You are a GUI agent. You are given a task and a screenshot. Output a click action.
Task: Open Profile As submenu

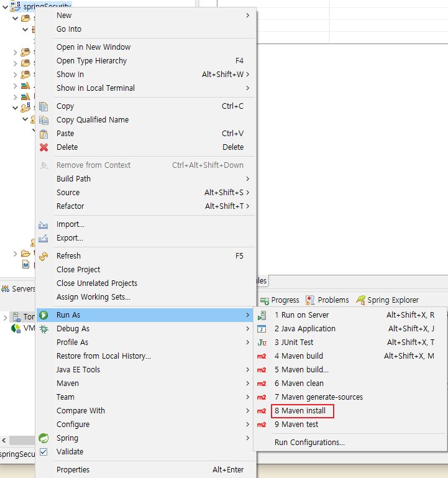click(x=72, y=342)
